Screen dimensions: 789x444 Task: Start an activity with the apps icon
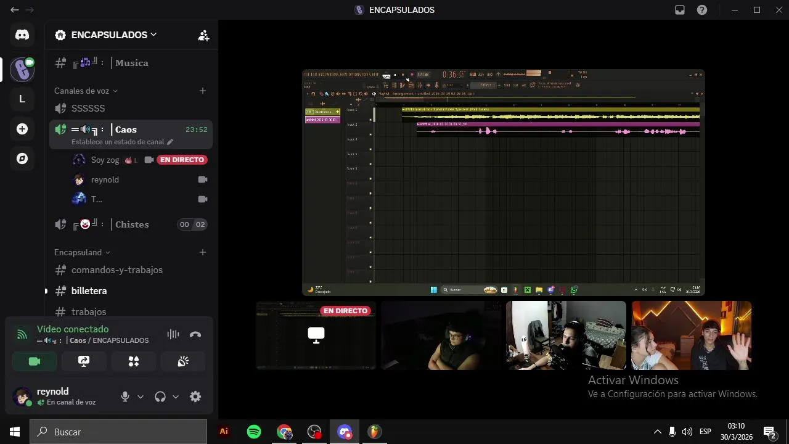pyautogui.click(x=134, y=361)
